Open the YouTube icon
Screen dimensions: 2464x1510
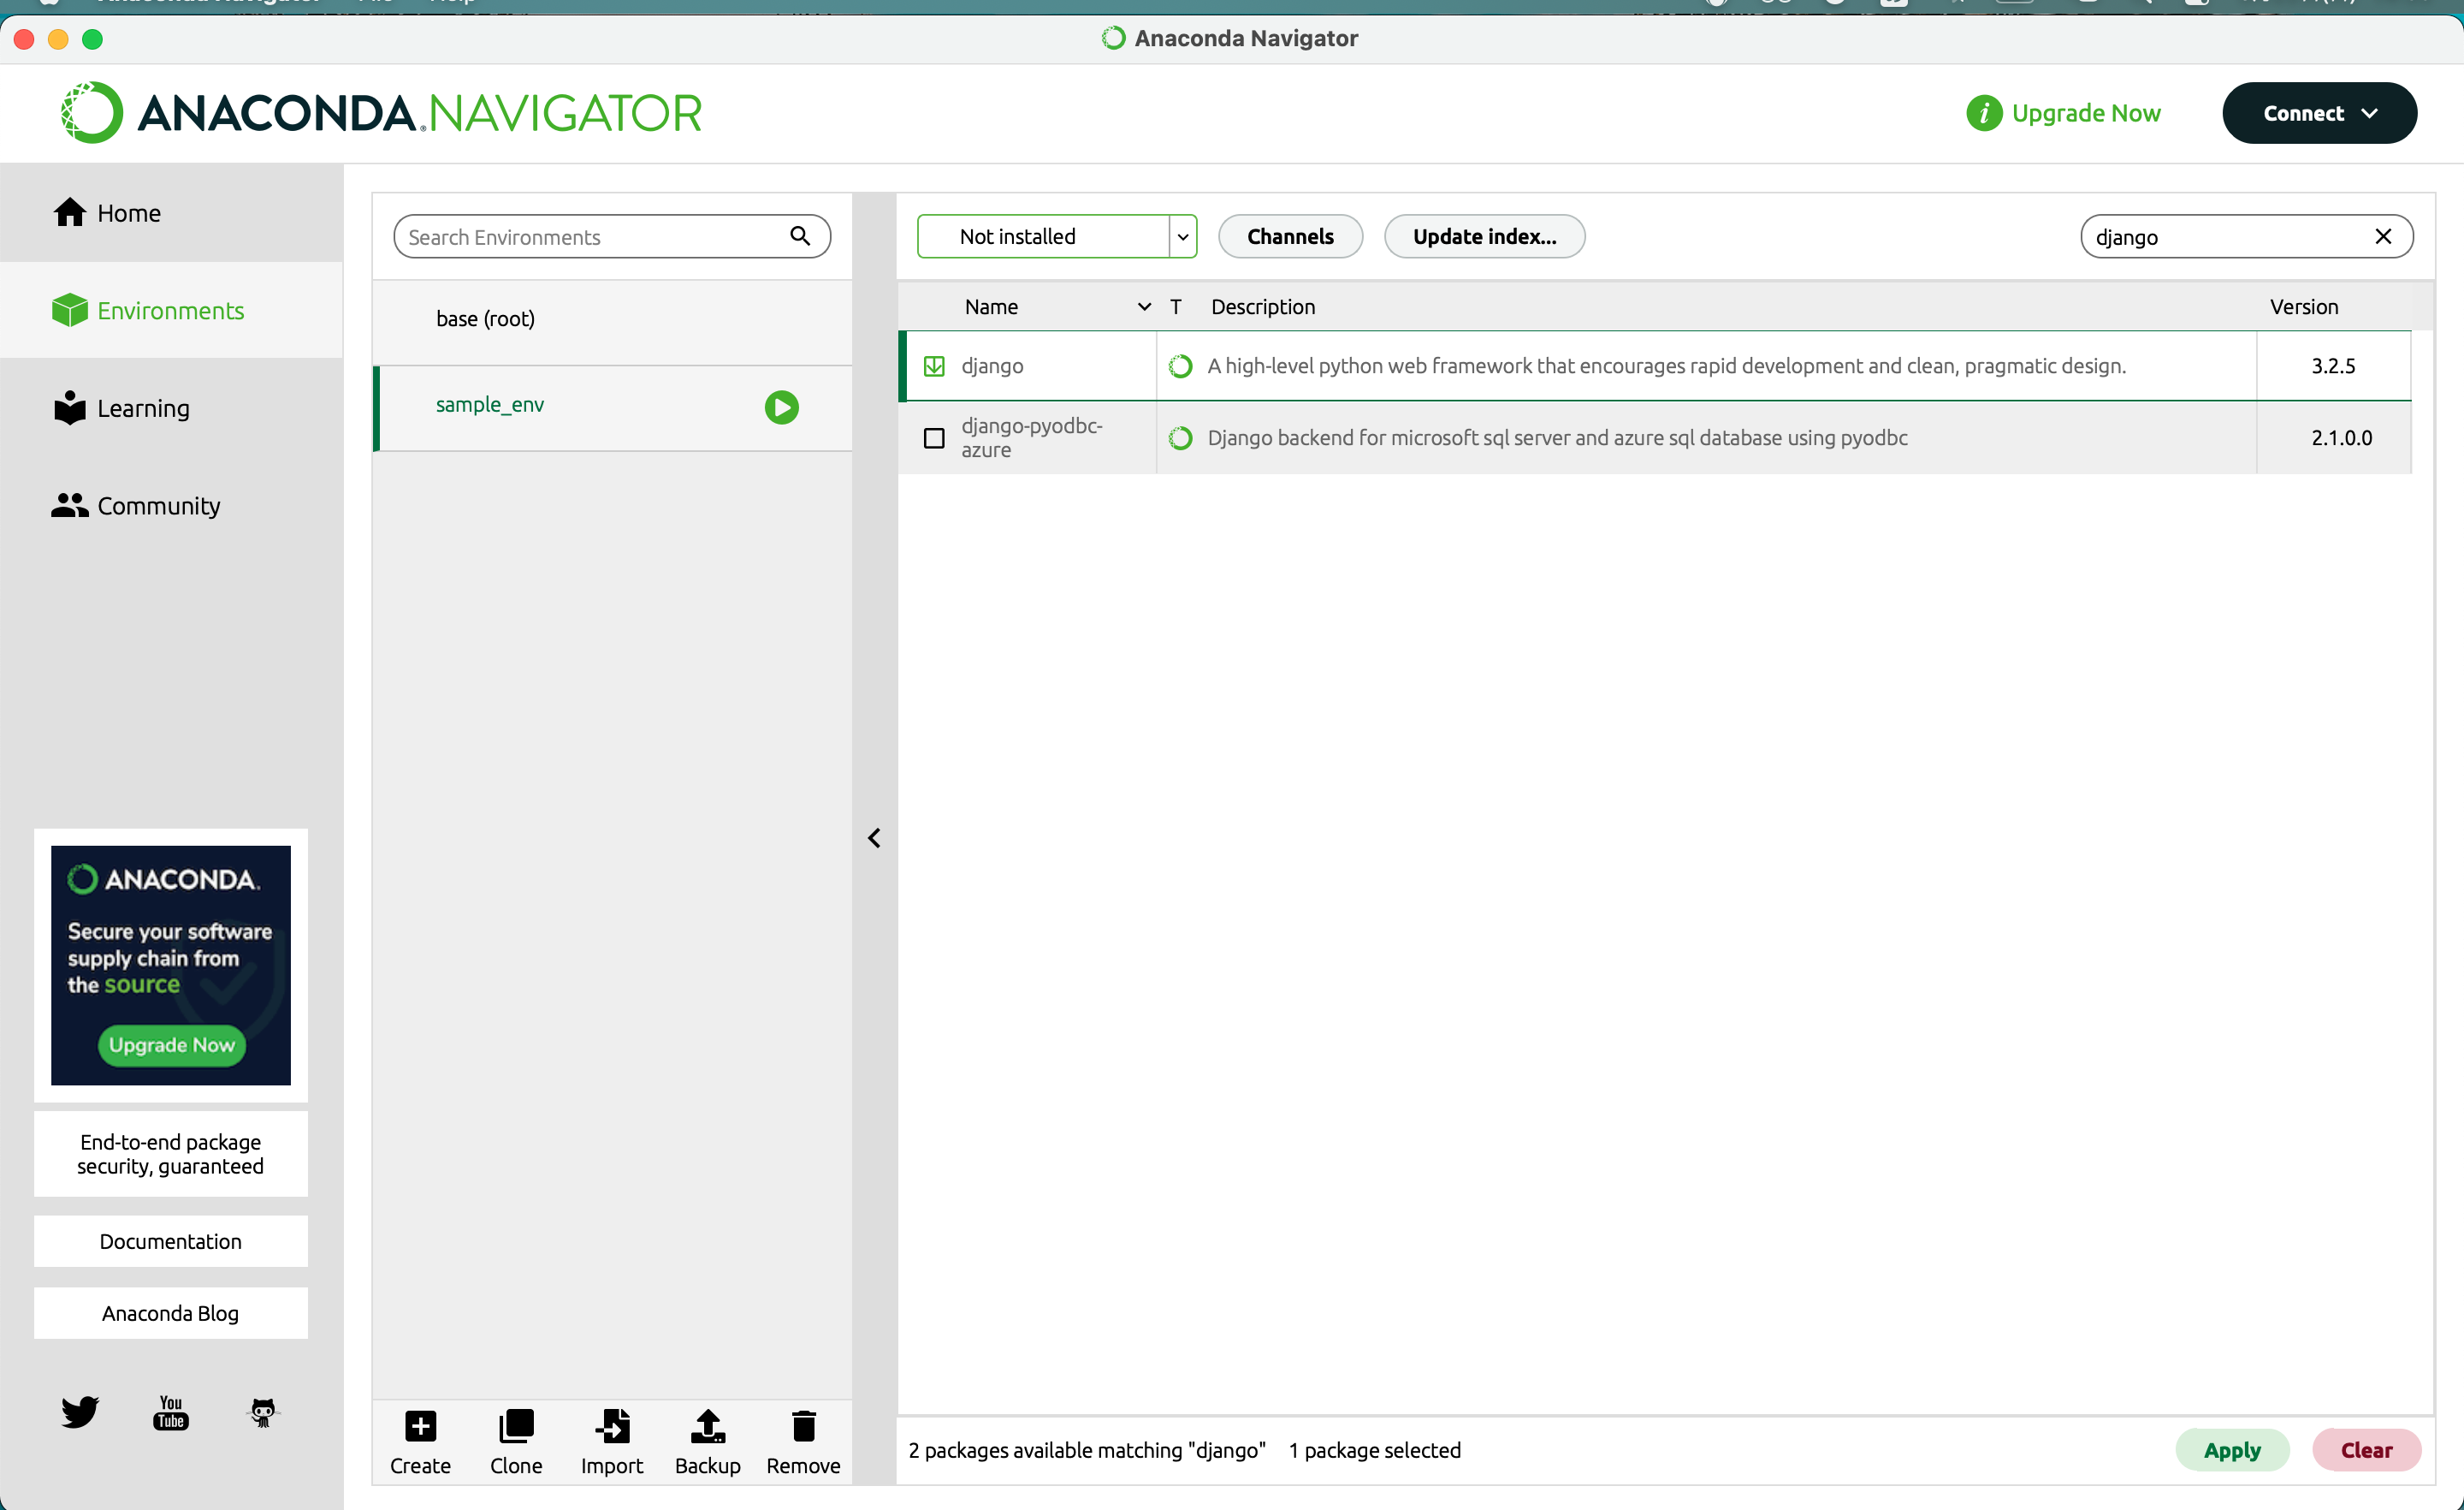pyautogui.click(x=171, y=1412)
